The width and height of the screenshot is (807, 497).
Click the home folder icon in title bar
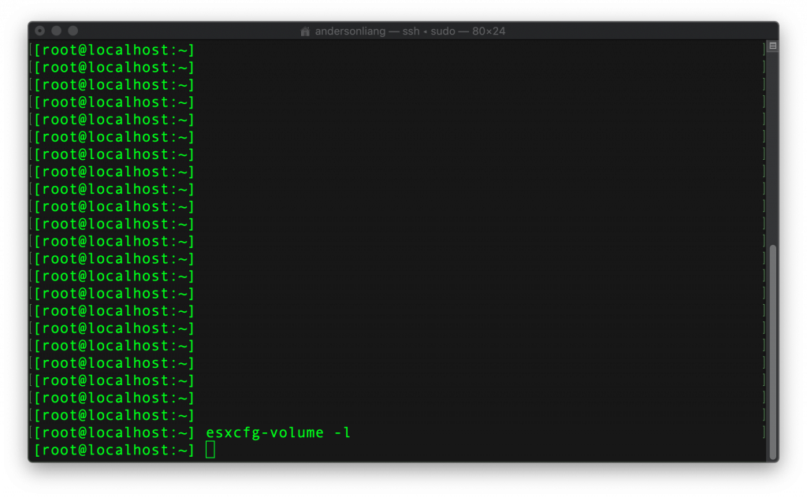305,32
